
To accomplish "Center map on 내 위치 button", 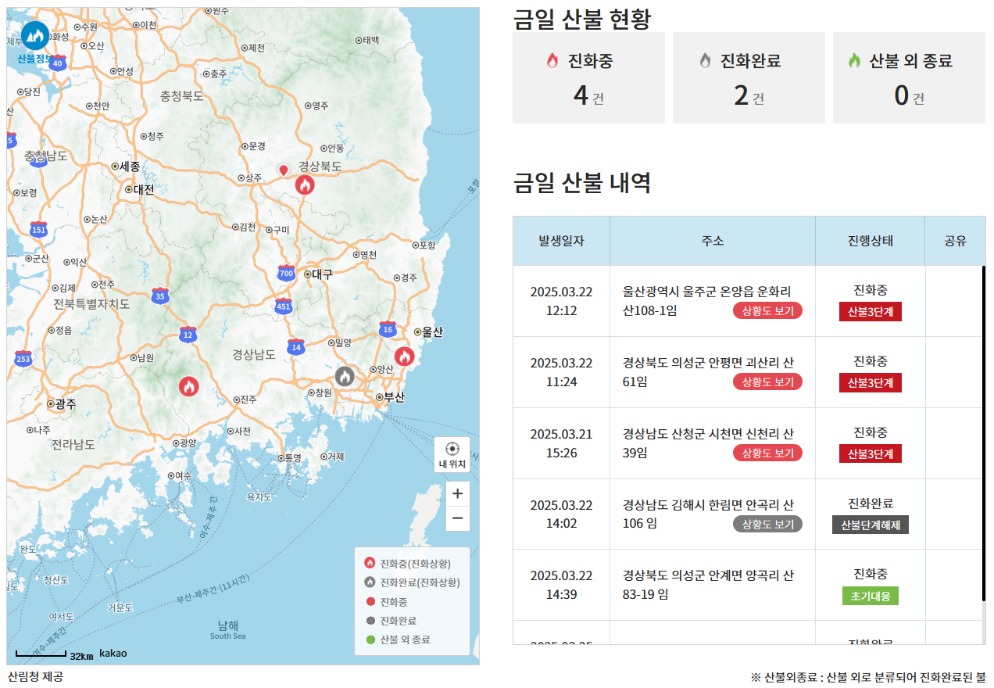I will coord(452,454).
